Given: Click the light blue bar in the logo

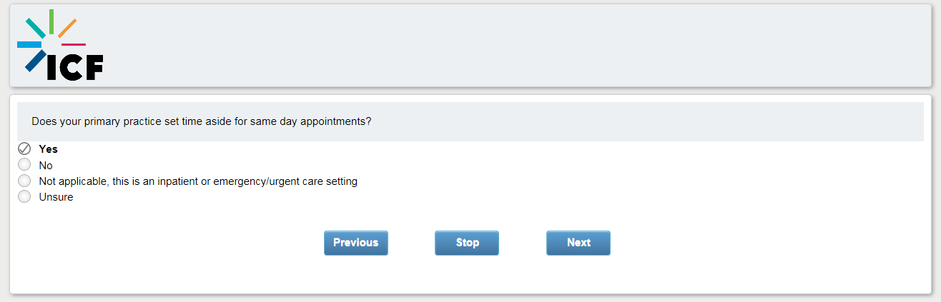Looking at the screenshot, I should (29, 44).
